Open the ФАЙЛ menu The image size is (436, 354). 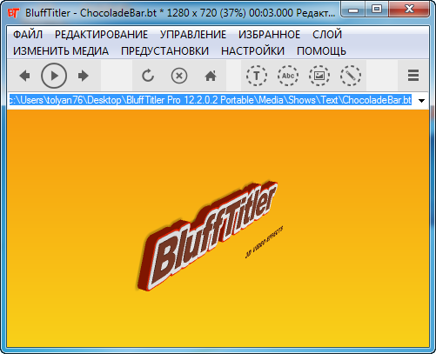click(28, 35)
